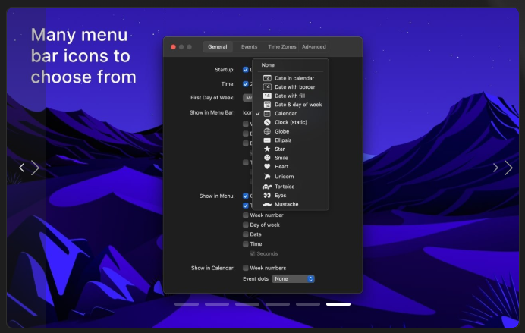Jump to the first slide indicator bar
Image resolution: width=525 pixels, height=333 pixels.
click(187, 304)
